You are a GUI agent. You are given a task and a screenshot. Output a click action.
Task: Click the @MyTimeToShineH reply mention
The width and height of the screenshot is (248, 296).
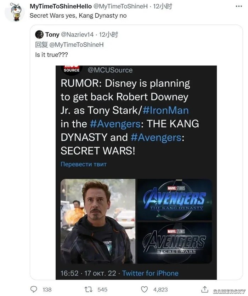[77, 45]
